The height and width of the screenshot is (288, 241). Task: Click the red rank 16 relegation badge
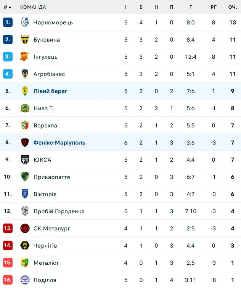tap(8, 280)
